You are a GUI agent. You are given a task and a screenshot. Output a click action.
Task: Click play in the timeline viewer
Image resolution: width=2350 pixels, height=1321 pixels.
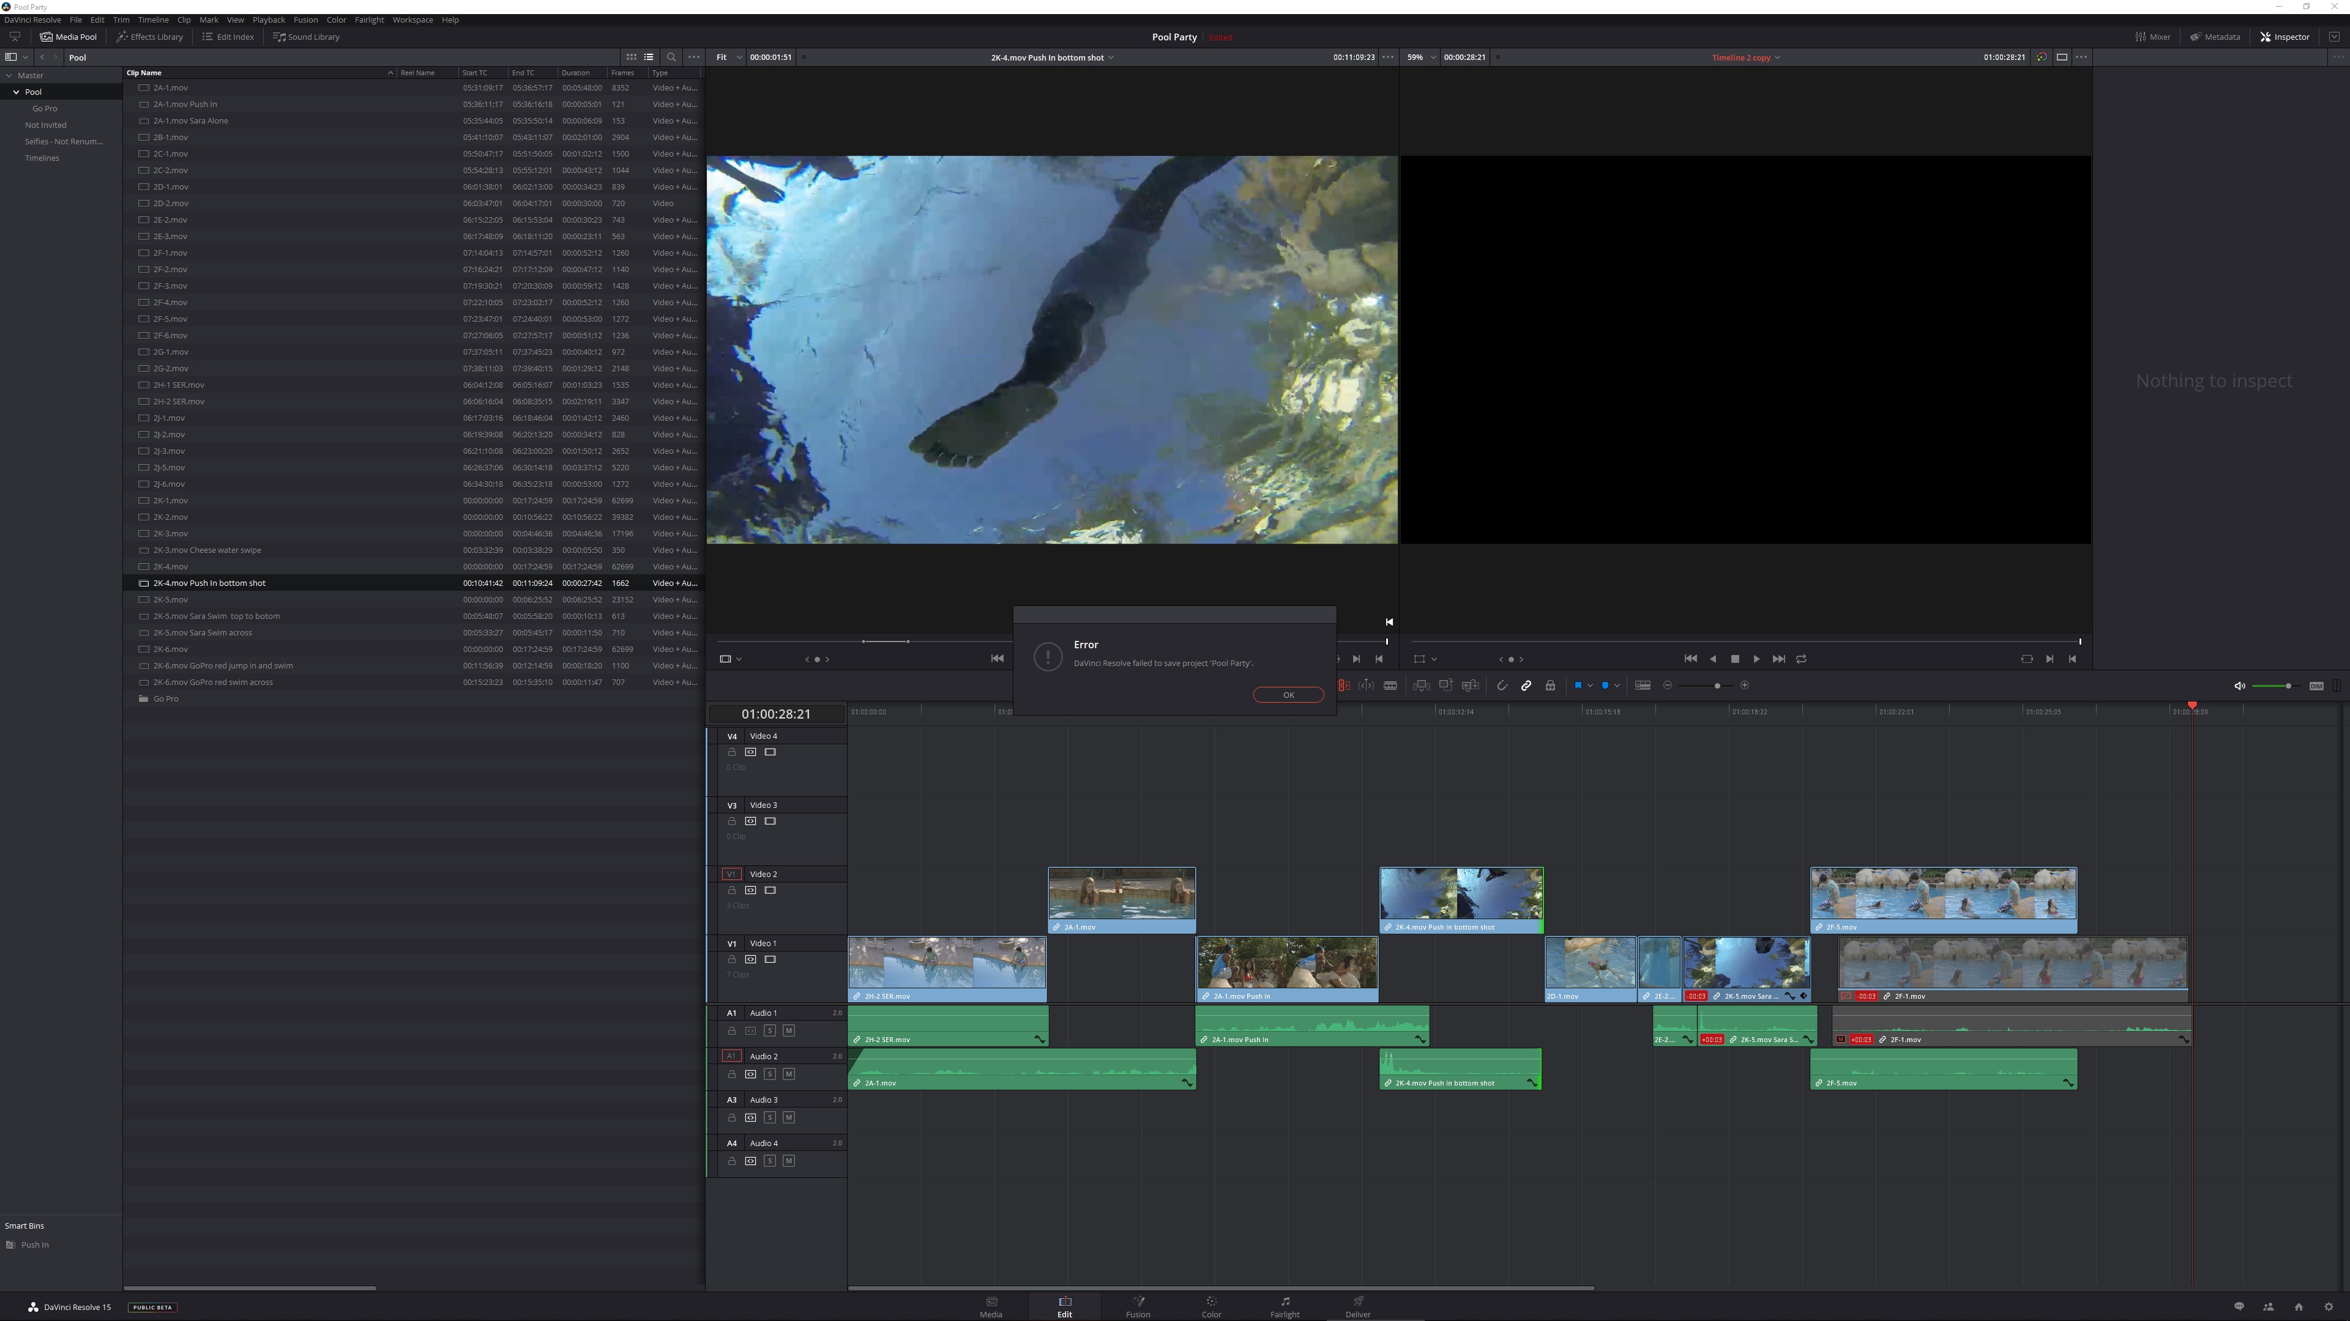[1757, 659]
